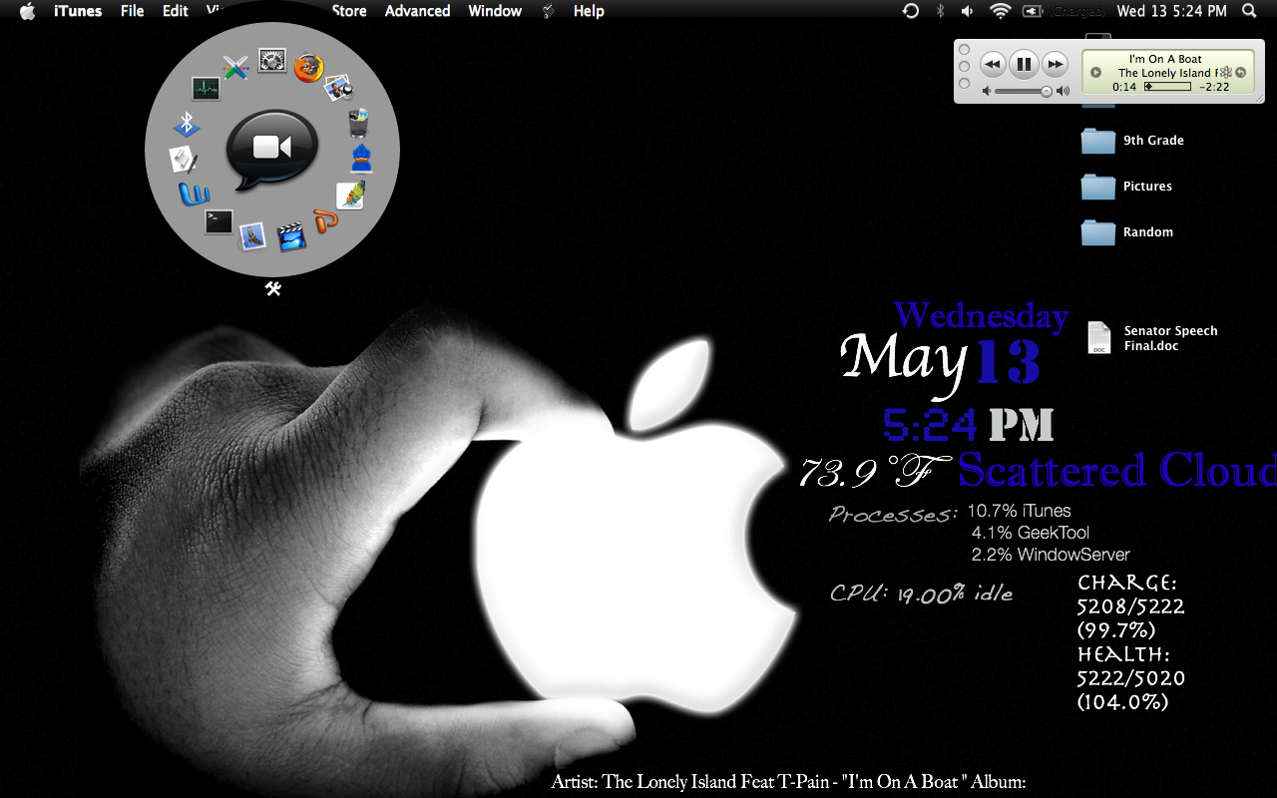Image resolution: width=1277 pixels, height=798 pixels.
Task: Open the Store menu
Action: [x=349, y=11]
